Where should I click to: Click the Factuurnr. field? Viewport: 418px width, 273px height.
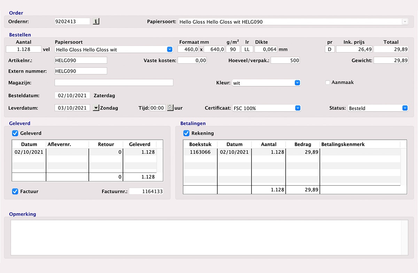tap(146, 191)
